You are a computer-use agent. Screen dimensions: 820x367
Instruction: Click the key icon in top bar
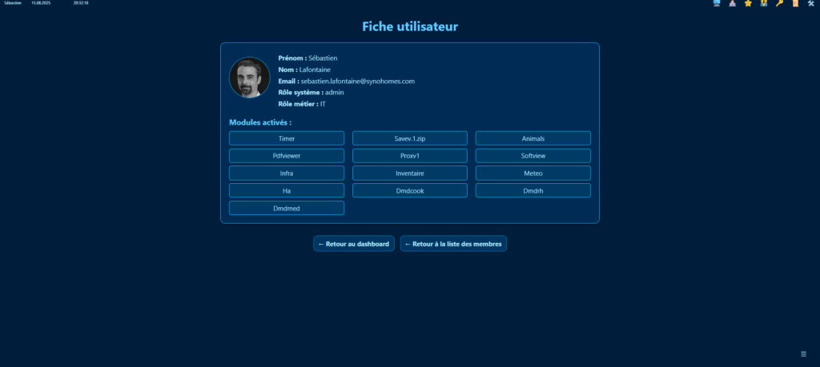click(779, 4)
